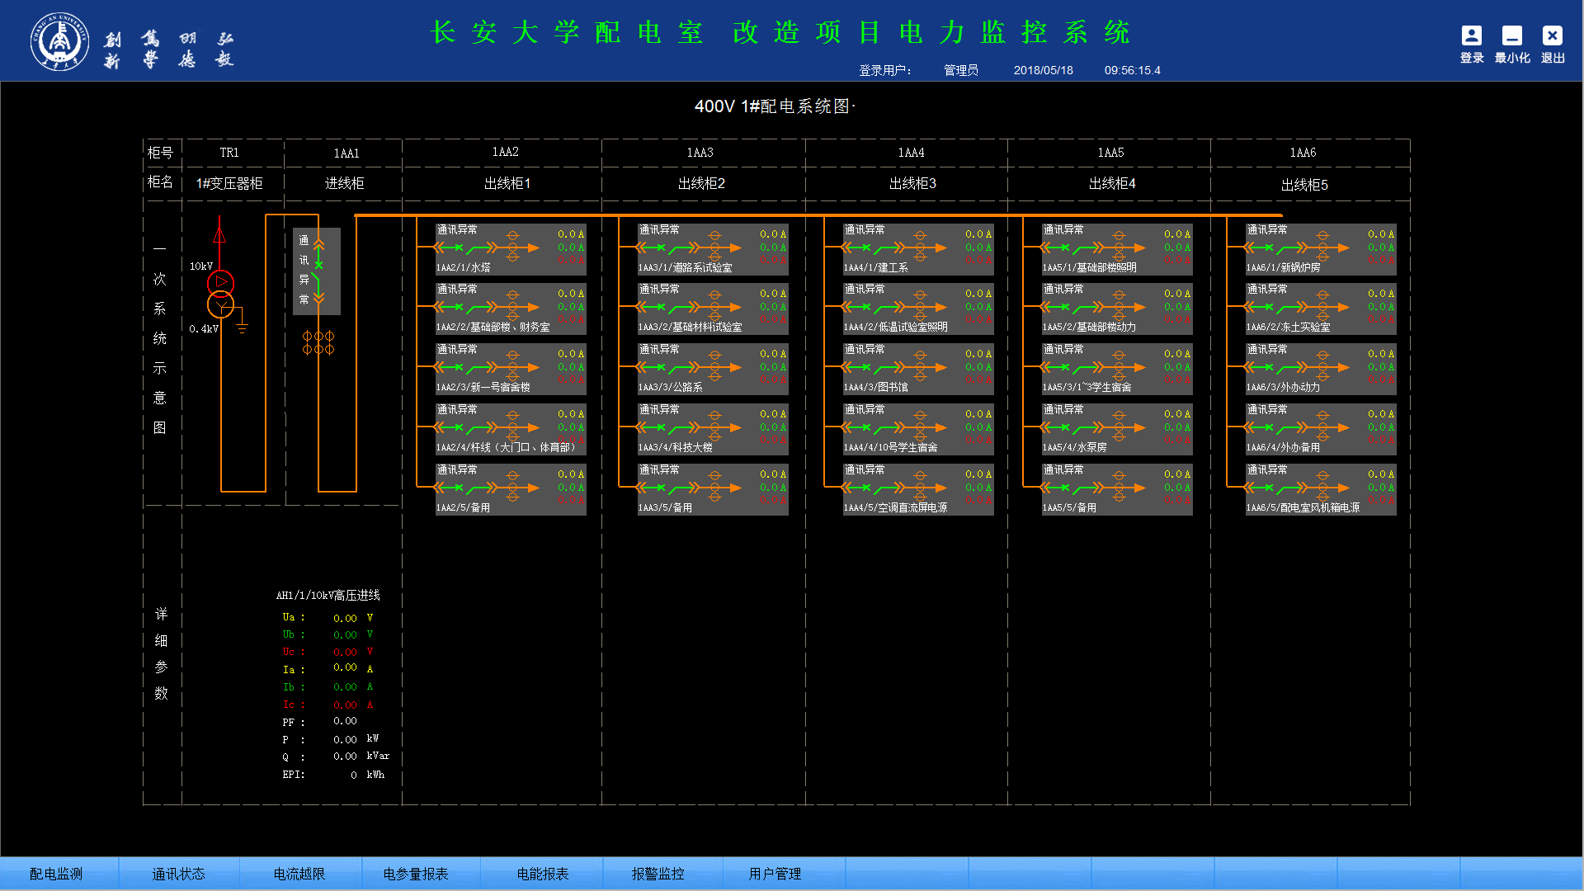Select the TR1 transformer symbol
This screenshot has width=1584, height=891.
pos(220,293)
